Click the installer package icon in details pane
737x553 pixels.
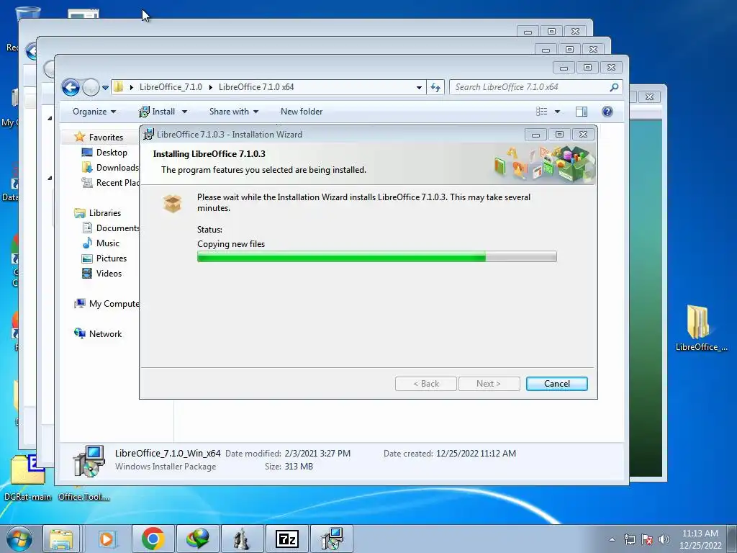pos(89,461)
